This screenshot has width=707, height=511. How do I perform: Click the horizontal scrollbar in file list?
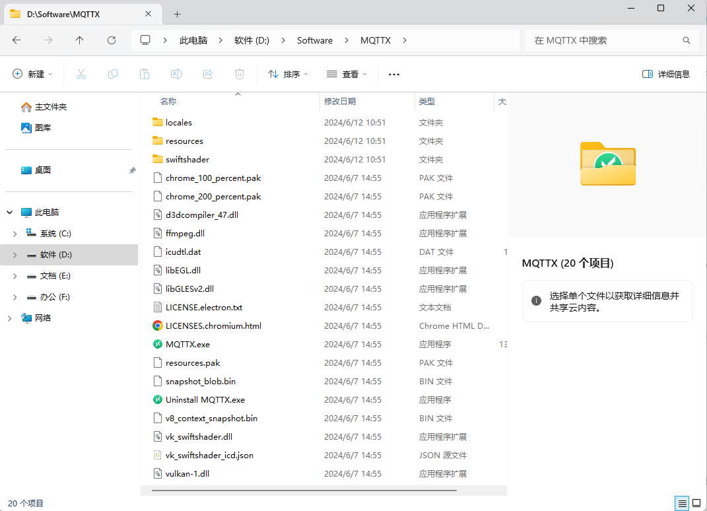(x=304, y=491)
